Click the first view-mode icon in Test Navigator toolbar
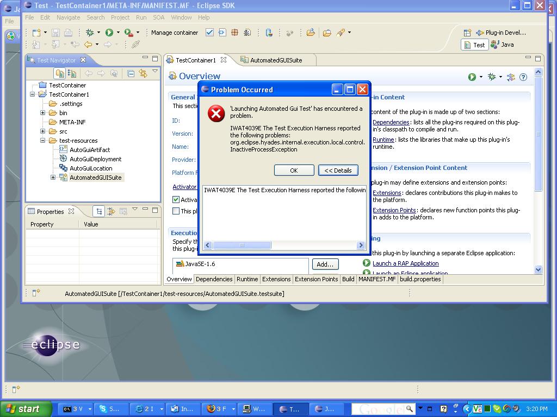 coord(60,73)
